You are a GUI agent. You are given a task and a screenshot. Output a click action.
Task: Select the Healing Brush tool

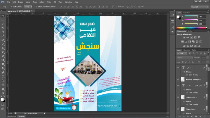pos(3,40)
